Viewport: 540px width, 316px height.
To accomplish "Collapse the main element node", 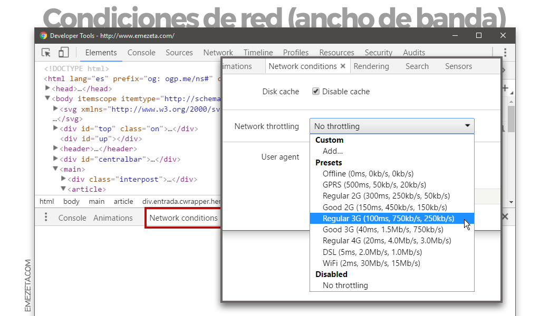I will 55,169.
